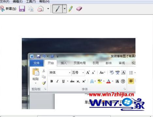Open the 帮助(H) menu
Viewport: 153px width, 117px height.
click(x=44, y=2)
